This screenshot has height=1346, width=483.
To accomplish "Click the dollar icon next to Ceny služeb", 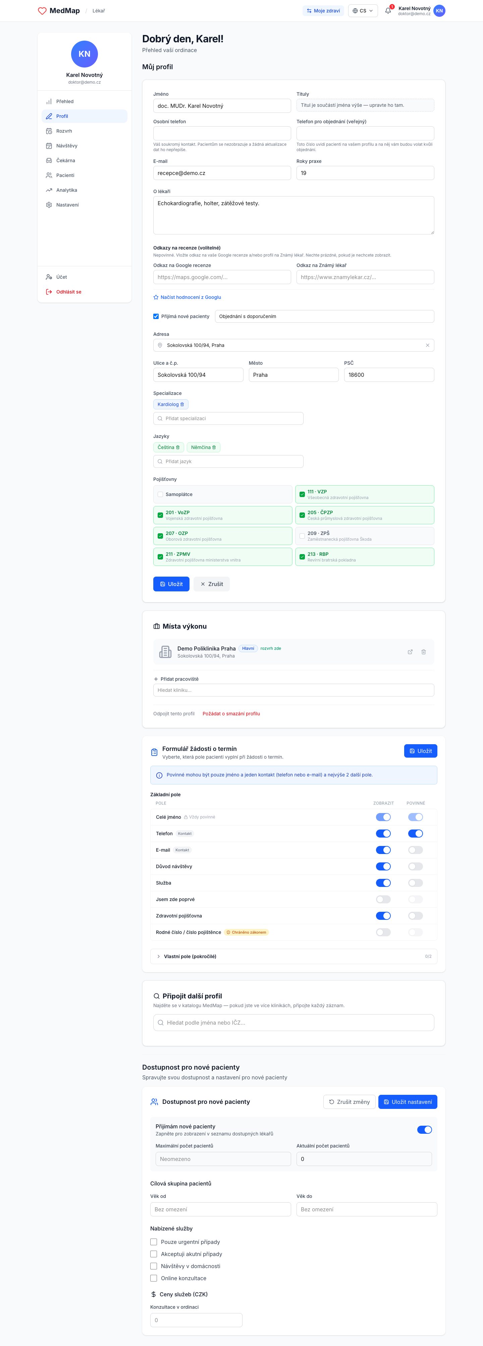I will click(153, 1294).
